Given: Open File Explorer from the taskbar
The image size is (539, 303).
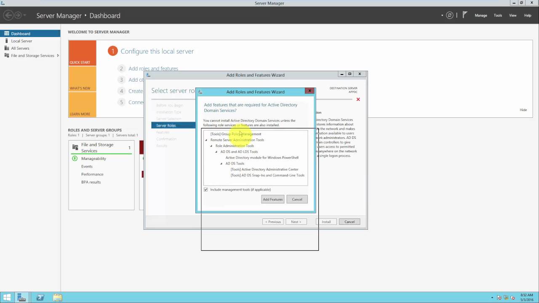Looking at the screenshot, I should (x=58, y=298).
